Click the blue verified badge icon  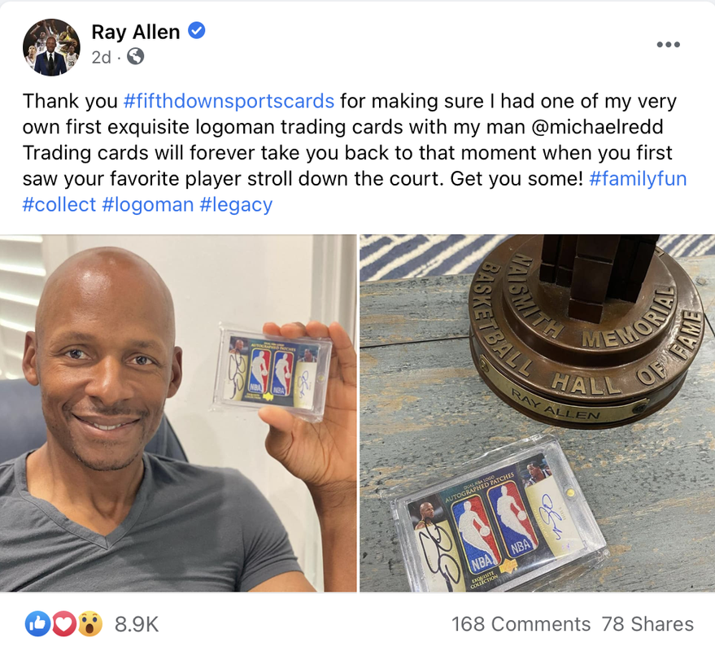(x=197, y=31)
